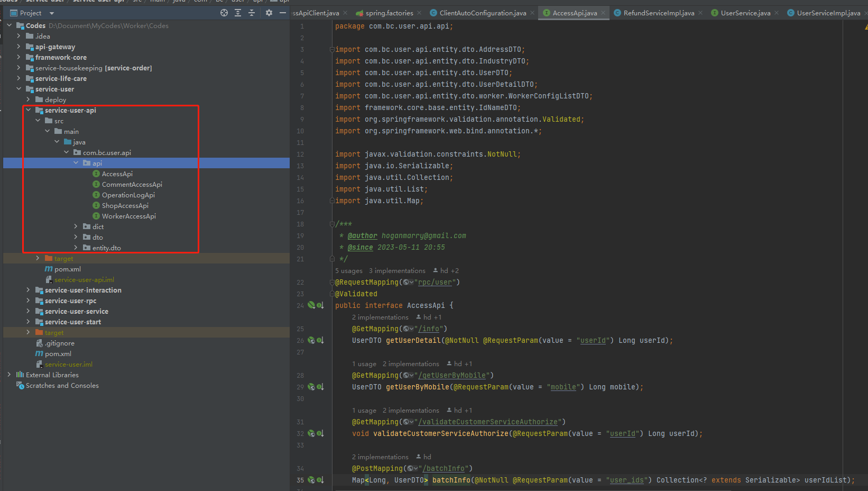Click the 'hd +2' author hint
This screenshot has height=491, width=868.
pyautogui.click(x=446, y=271)
